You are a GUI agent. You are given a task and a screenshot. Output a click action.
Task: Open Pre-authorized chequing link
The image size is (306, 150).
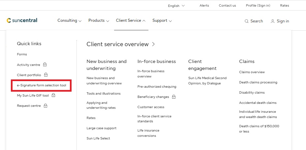(157, 87)
